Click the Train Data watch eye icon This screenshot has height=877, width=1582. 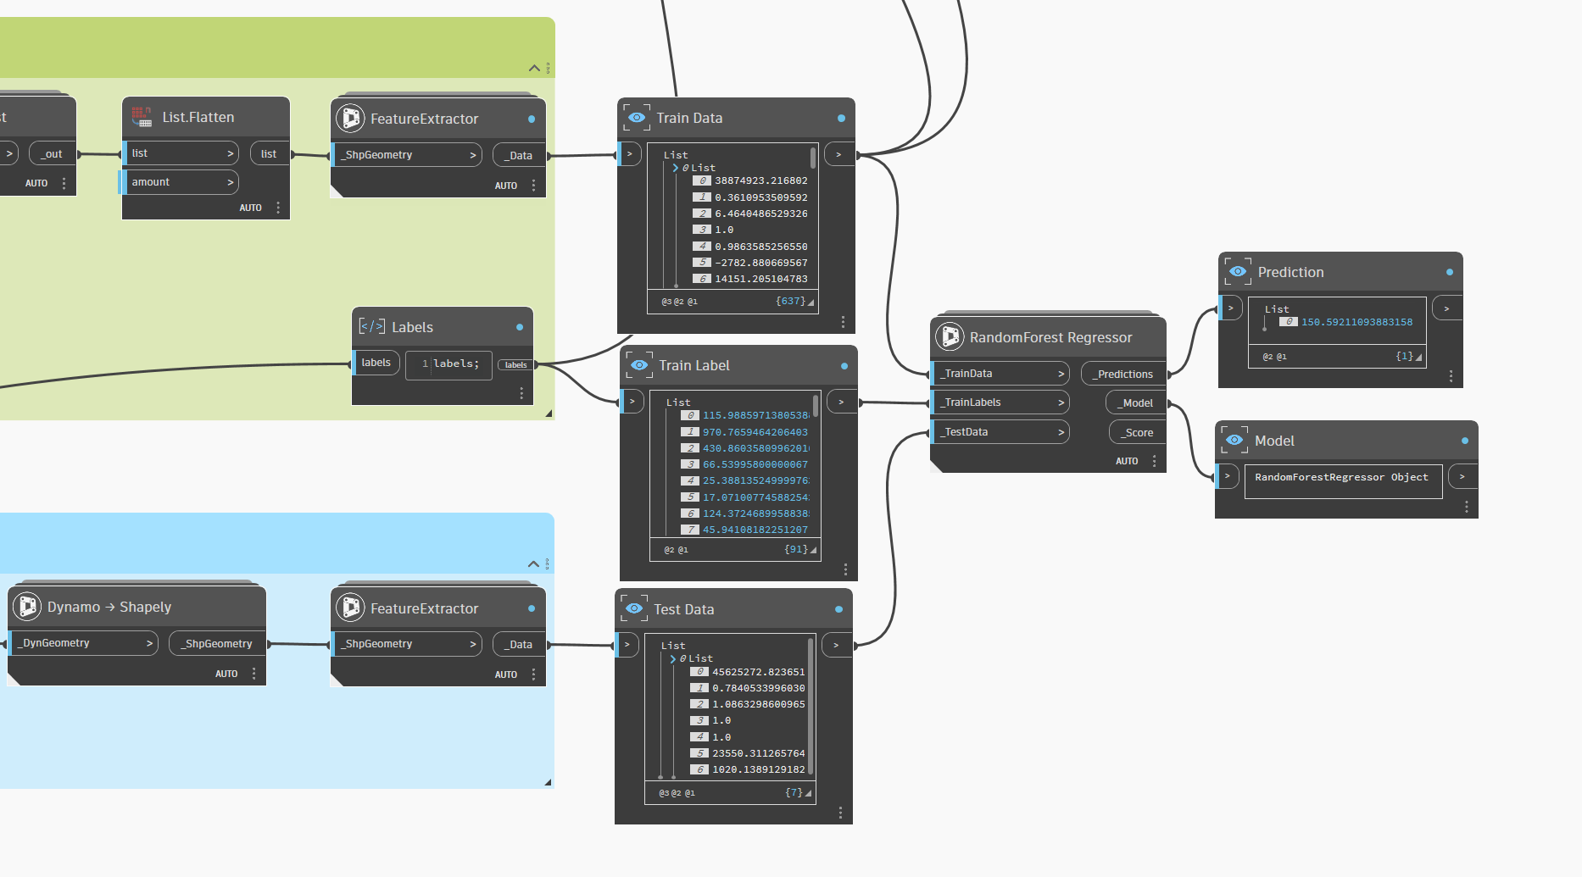637,118
